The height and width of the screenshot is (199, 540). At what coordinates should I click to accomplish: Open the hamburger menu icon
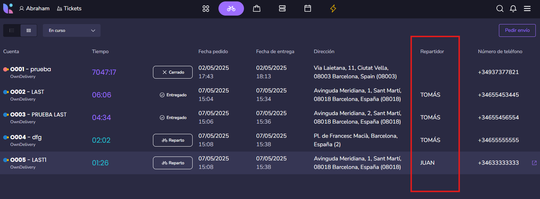[x=527, y=8]
